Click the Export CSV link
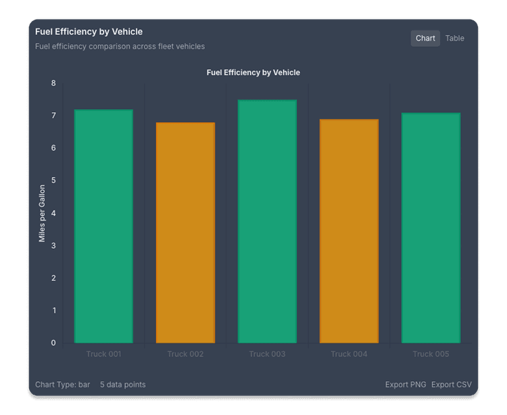The height and width of the screenshot is (415, 507). click(451, 385)
